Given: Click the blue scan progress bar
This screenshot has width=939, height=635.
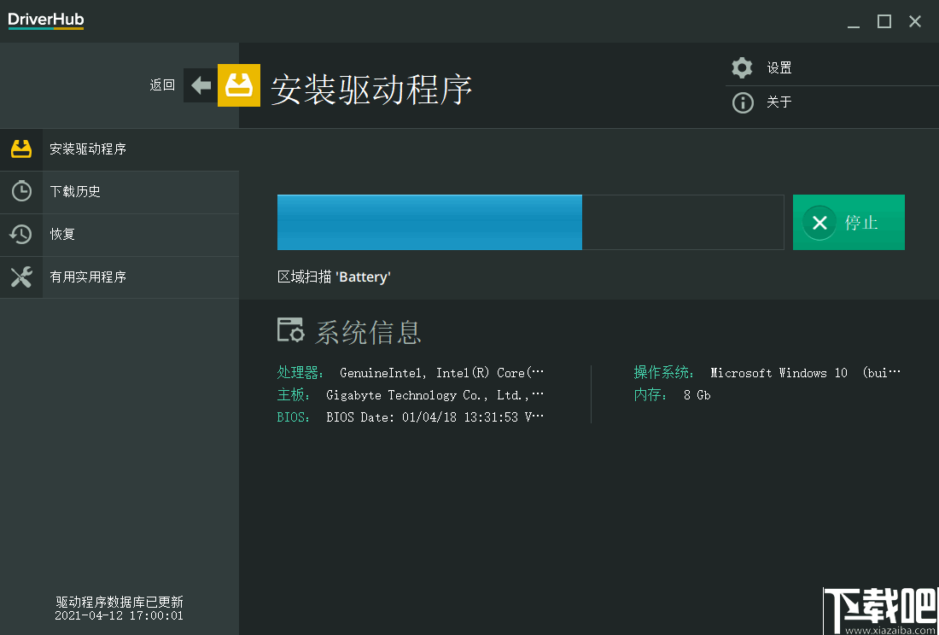Looking at the screenshot, I should [427, 222].
